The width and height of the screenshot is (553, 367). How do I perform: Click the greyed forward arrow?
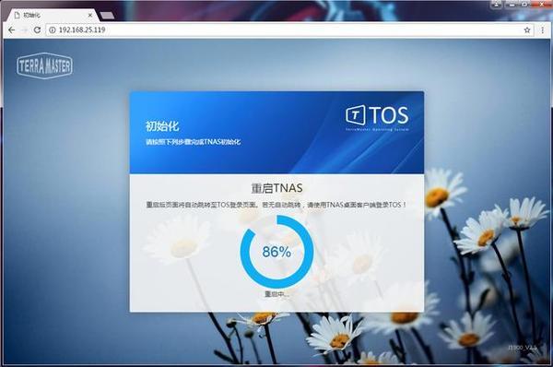(24, 30)
